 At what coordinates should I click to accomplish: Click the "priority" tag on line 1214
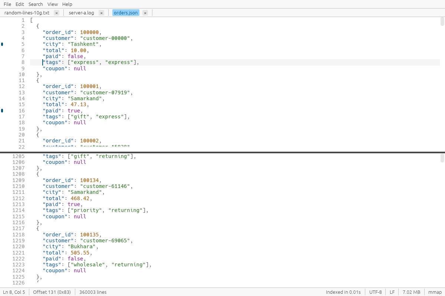[86, 211]
